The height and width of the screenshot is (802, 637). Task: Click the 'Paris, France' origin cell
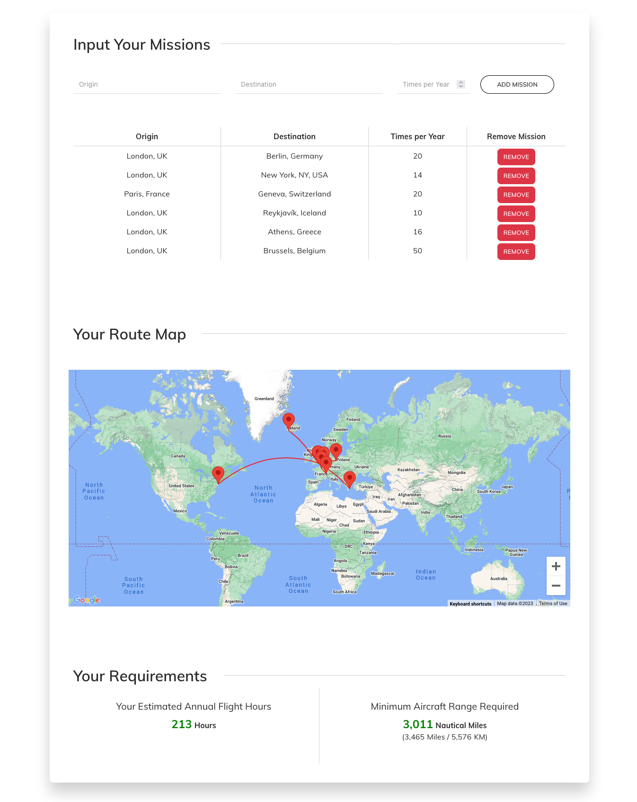point(147,194)
